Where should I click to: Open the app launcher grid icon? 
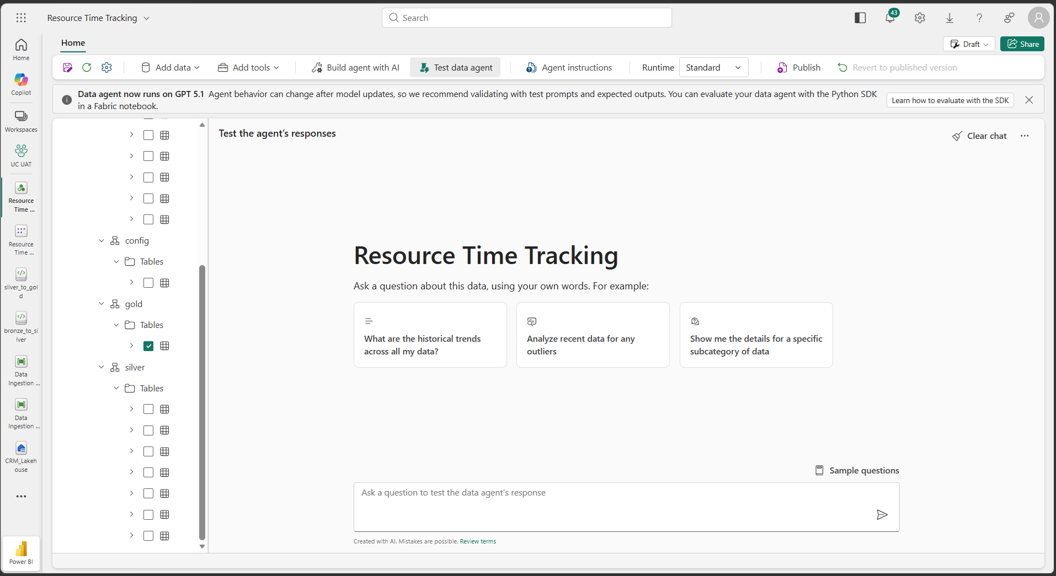[21, 18]
